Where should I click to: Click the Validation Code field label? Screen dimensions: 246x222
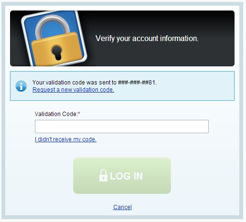tap(56, 114)
